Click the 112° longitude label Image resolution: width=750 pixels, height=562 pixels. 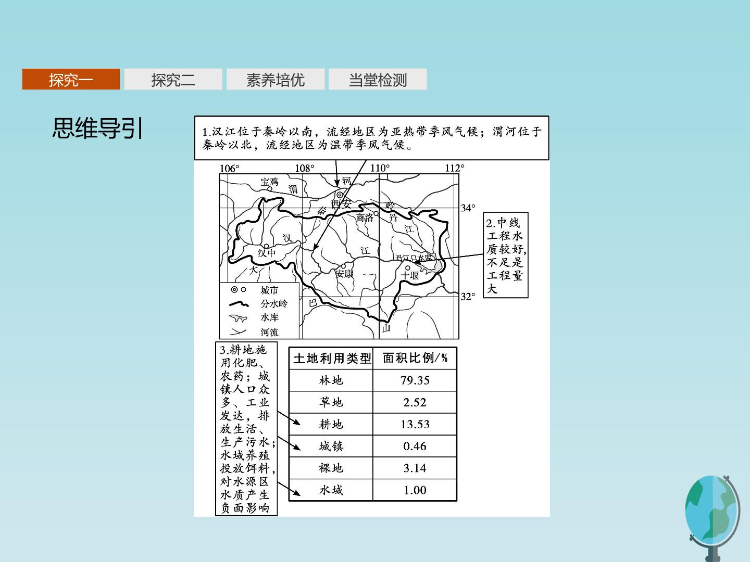pos(455,168)
